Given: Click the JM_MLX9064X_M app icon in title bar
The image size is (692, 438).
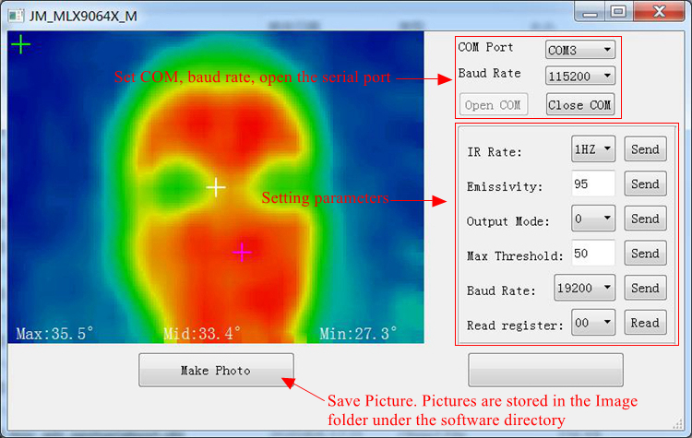Looking at the screenshot, I should tap(16, 17).
